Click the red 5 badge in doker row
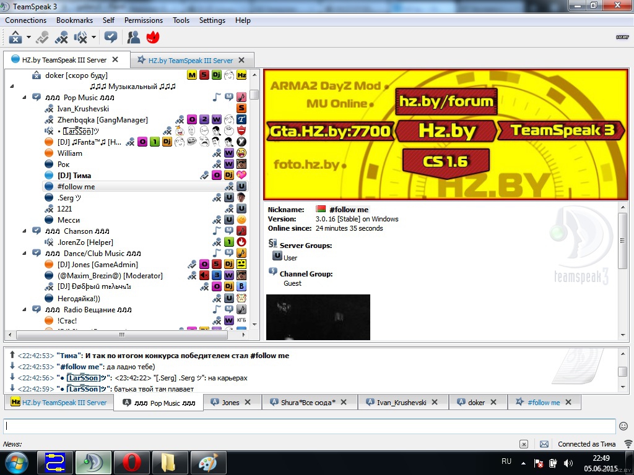 point(204,75)
